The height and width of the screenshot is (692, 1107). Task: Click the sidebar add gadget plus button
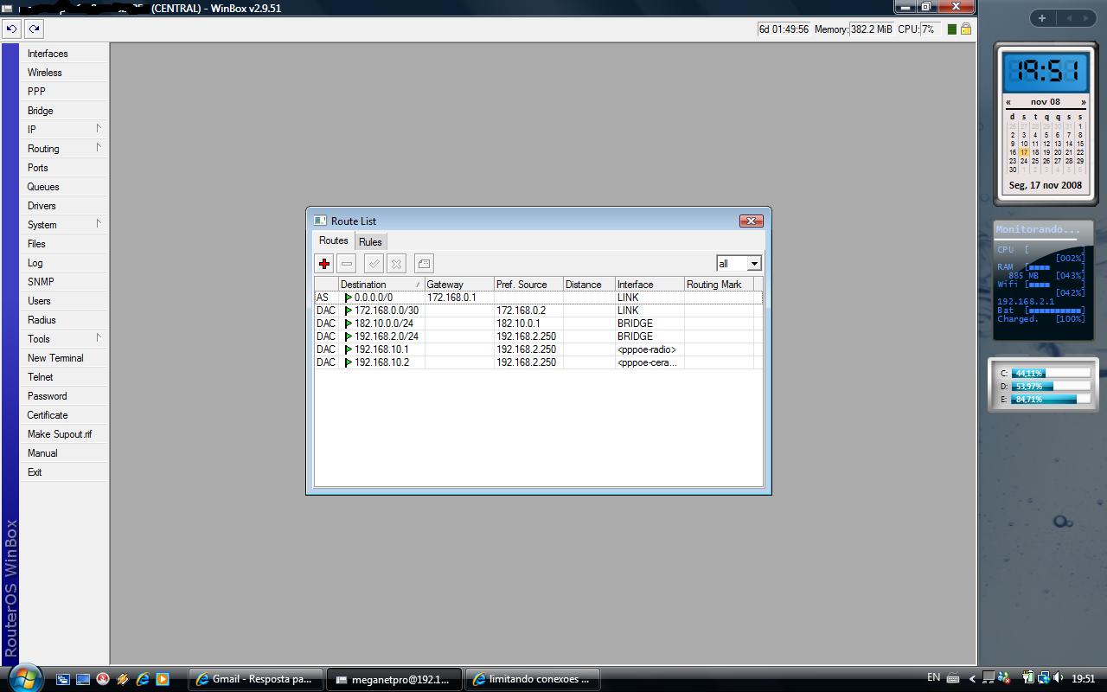1042,17
